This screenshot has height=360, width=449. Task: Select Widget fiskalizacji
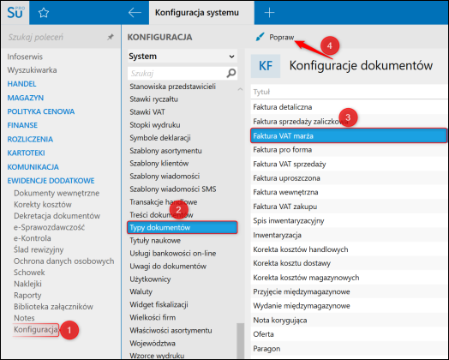(x=159, y=305)
